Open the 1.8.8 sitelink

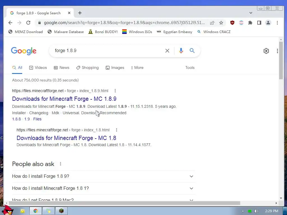[x=17, y=119]
